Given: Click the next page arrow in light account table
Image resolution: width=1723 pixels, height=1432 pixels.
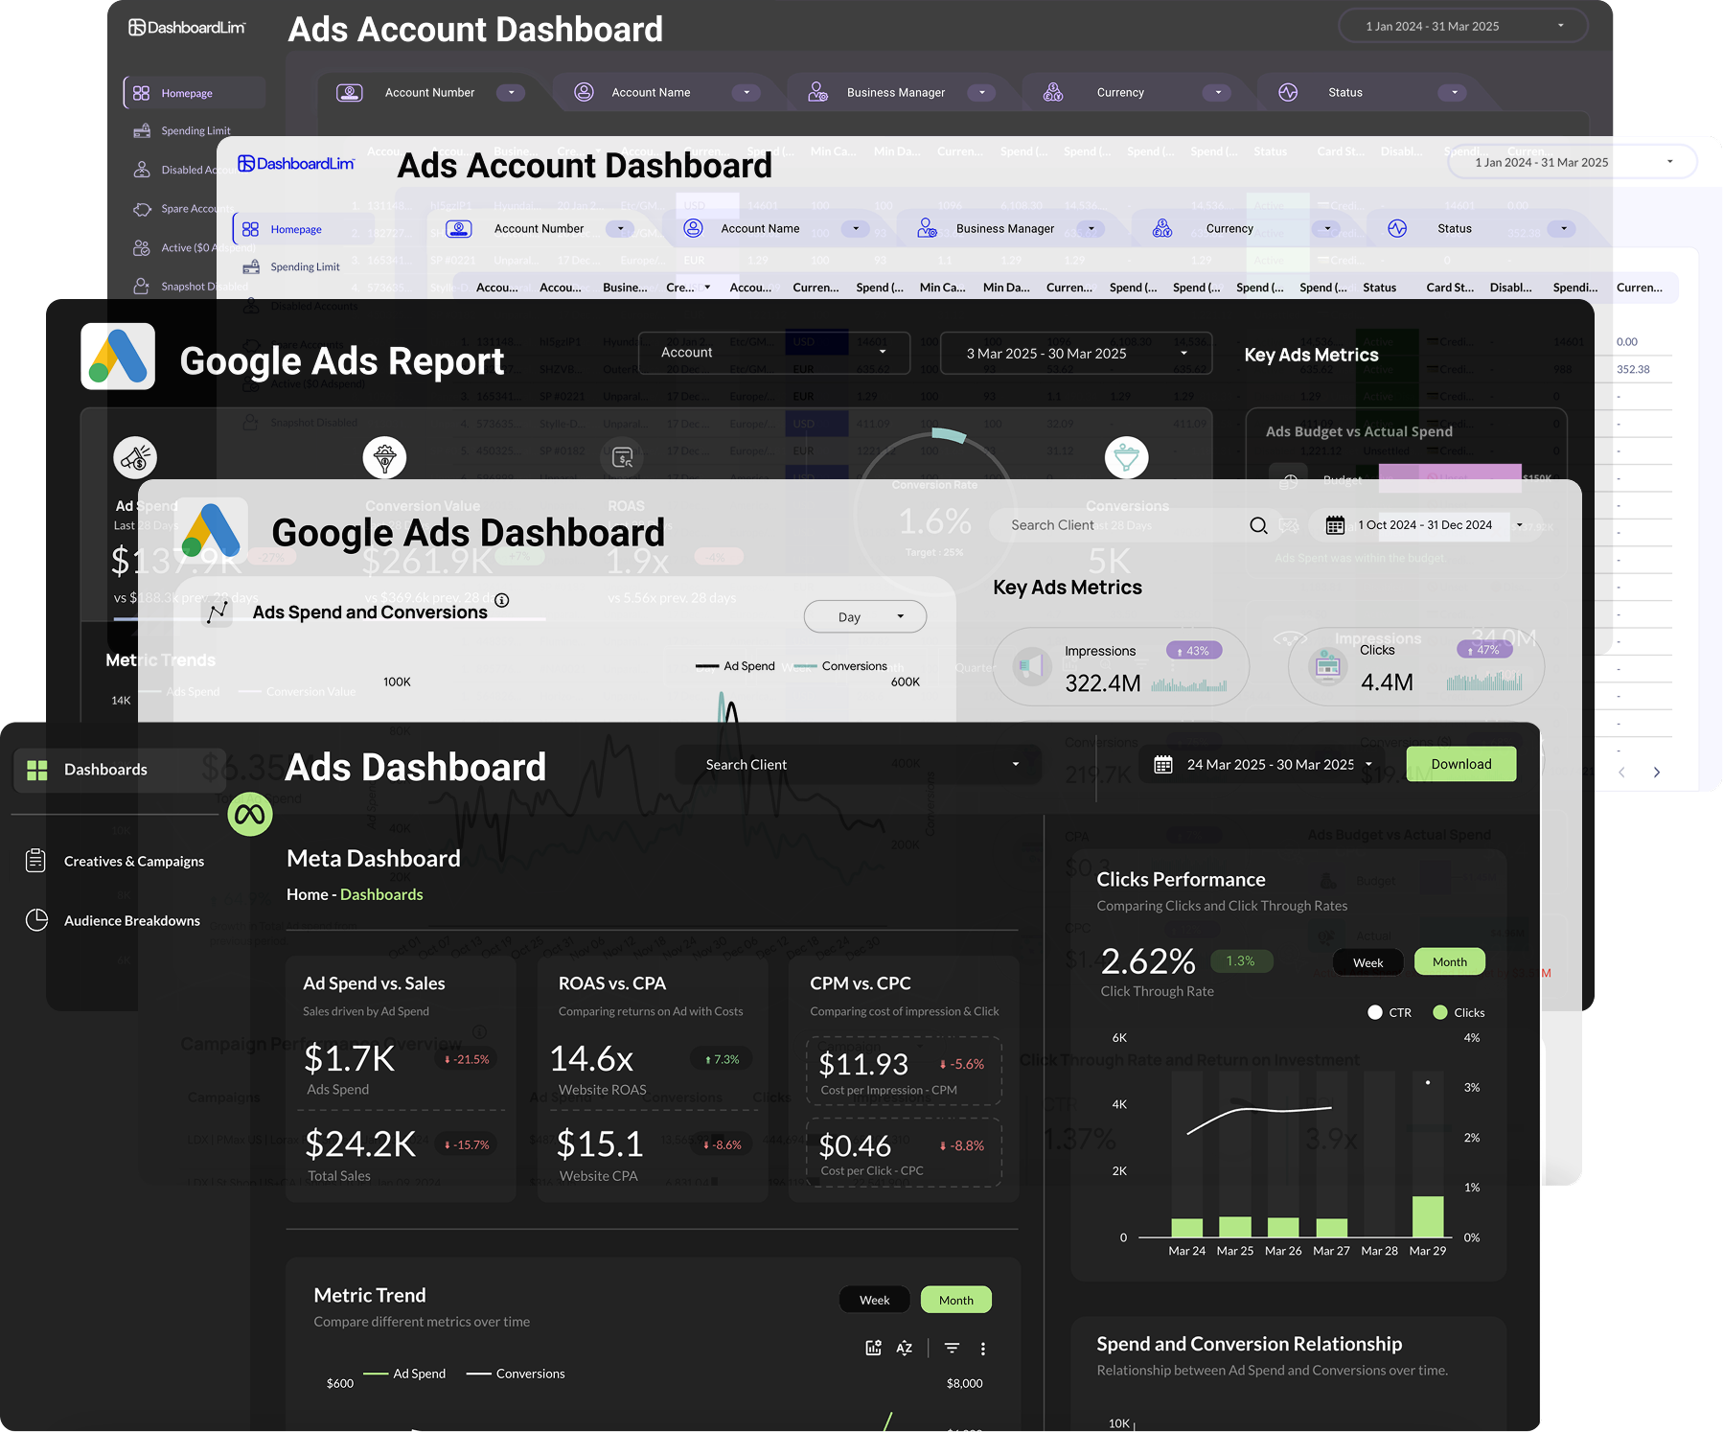Looking at the screenshot, I should [1656, 773].
